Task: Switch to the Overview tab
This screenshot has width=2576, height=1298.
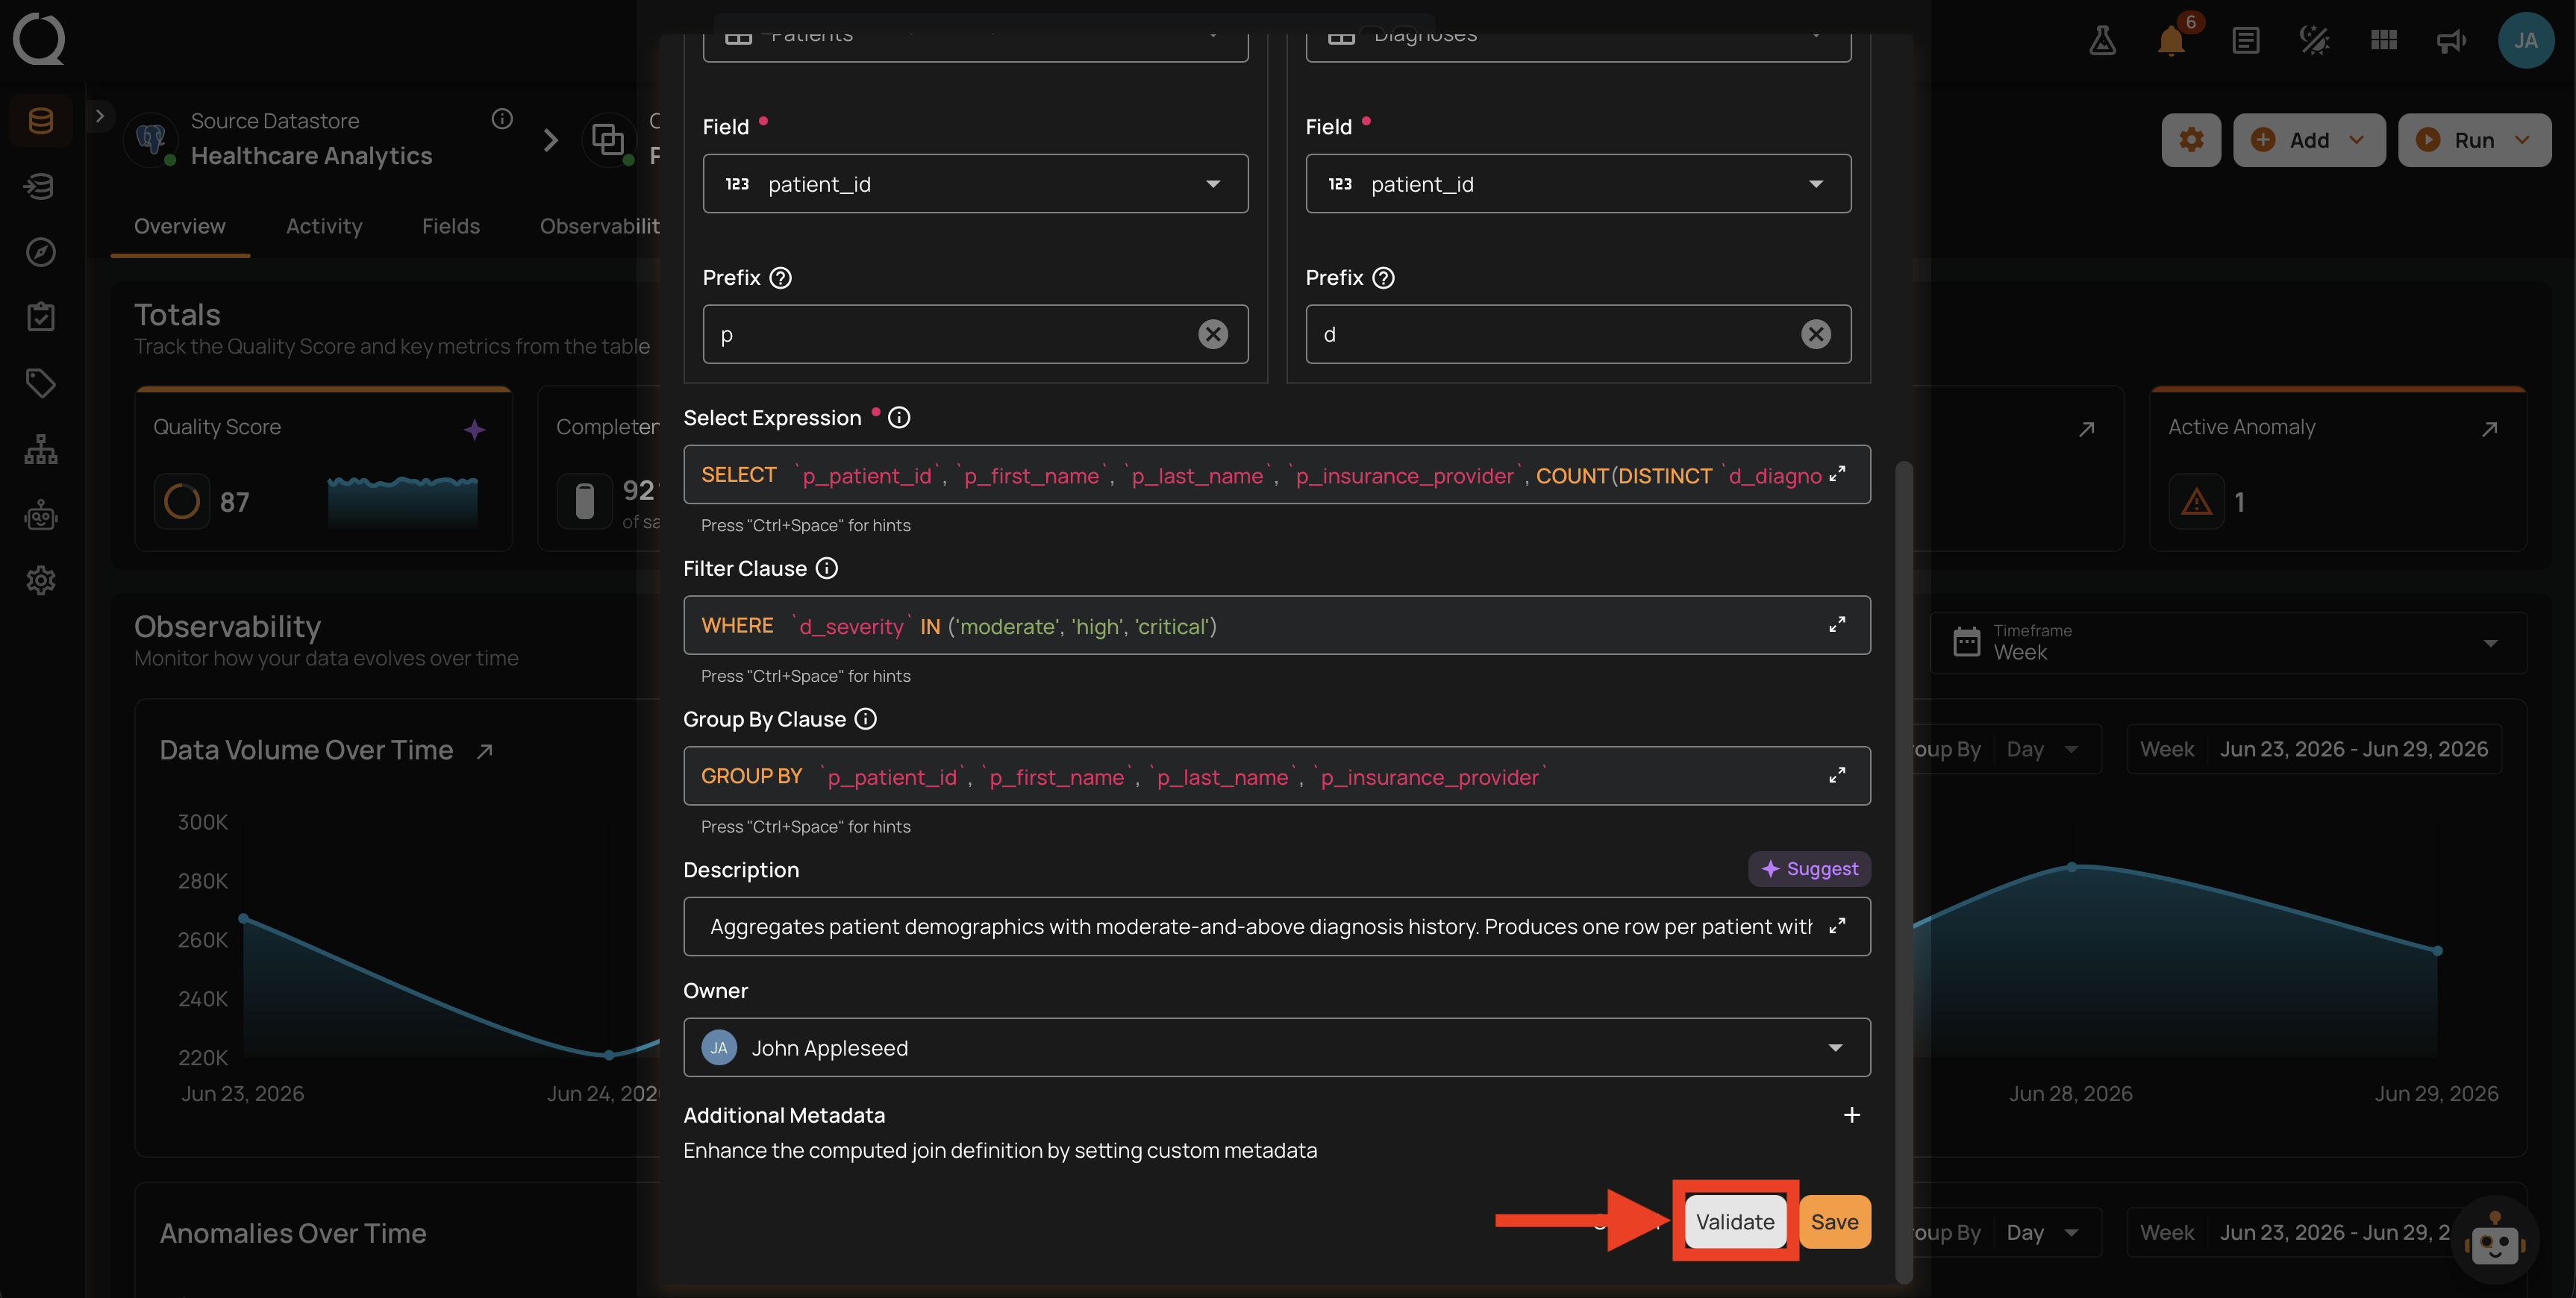Action: [180, 226]
